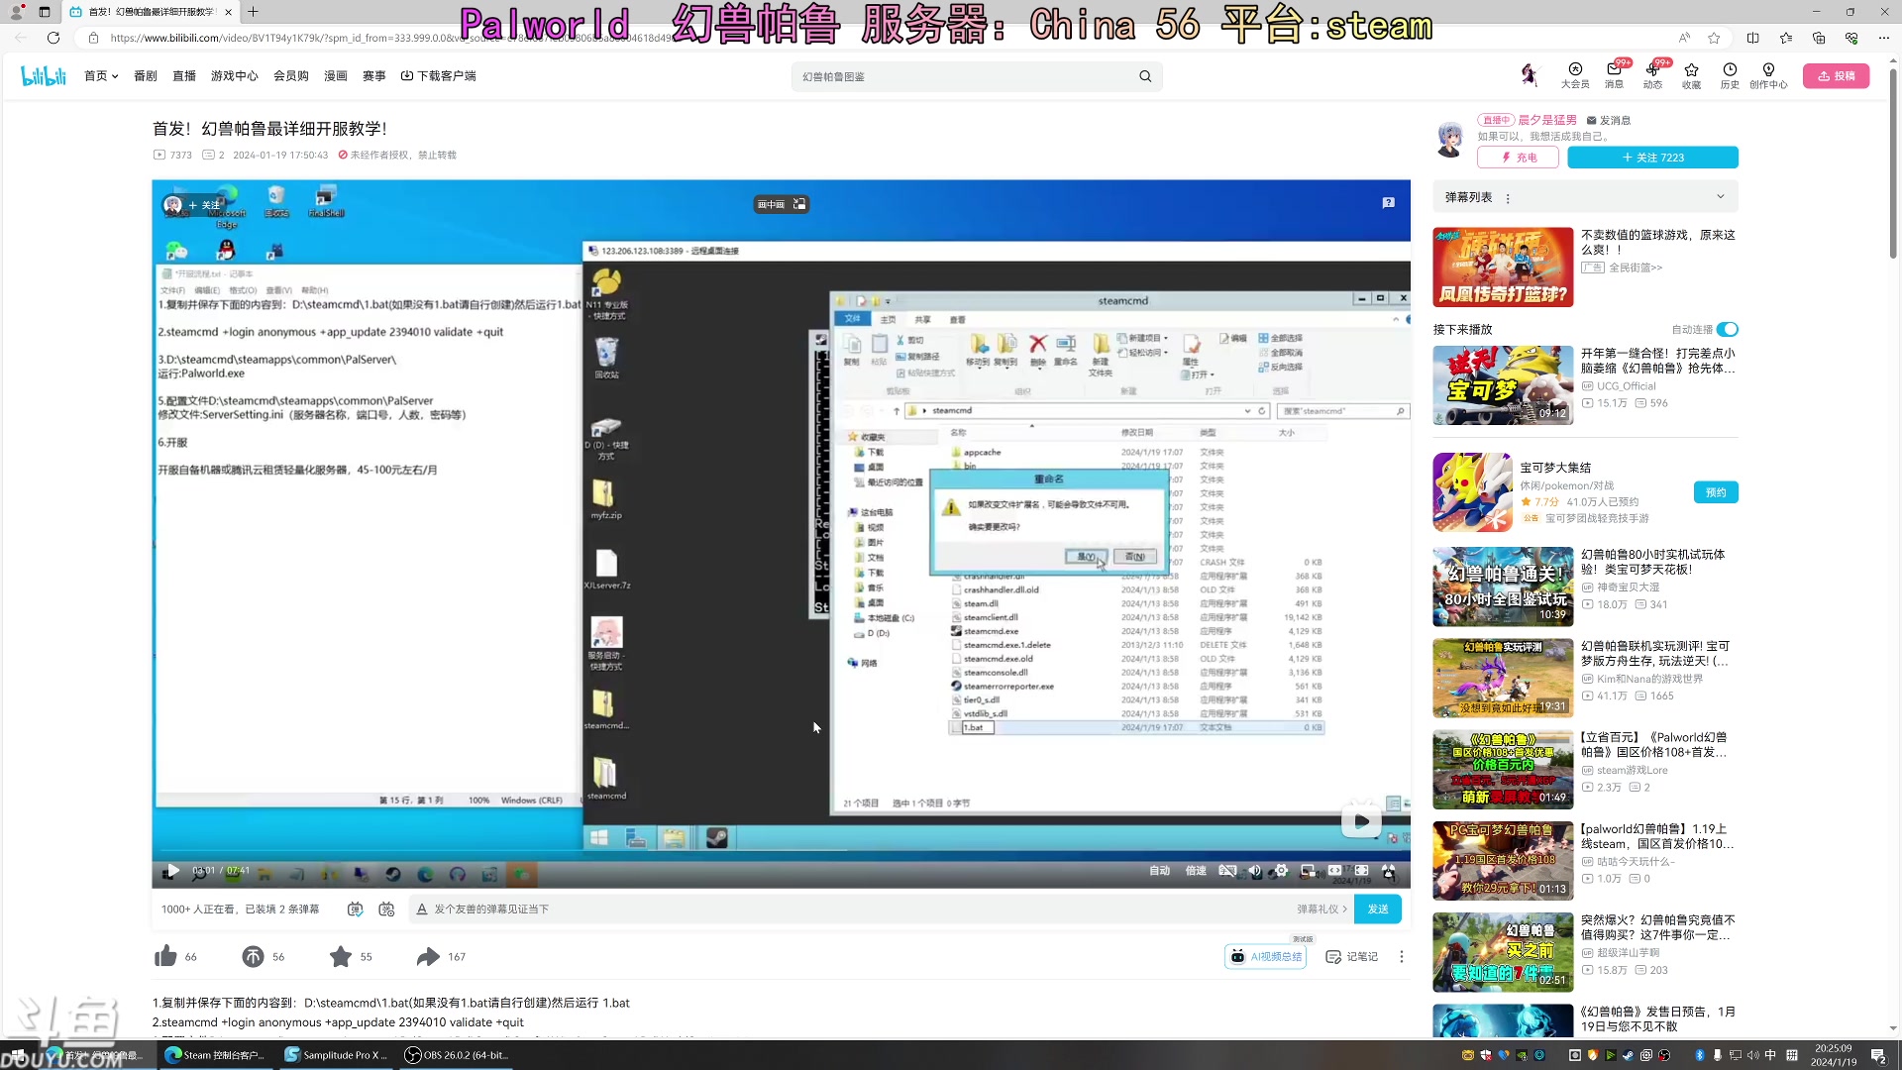
Task: Open more options dots beside 记笔记
Action: pyautogui.click(x=1401, y=956)
